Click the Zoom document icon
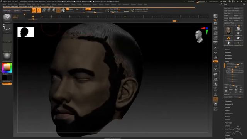This screenshot has width=247, height=139. tap(215, 28)
